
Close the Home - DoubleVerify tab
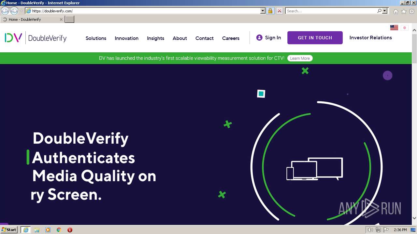pos(61,19)
